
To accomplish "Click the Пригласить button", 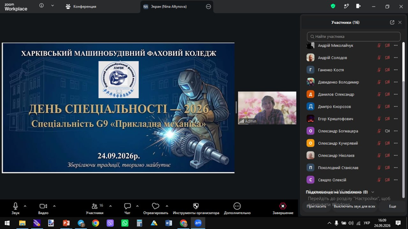I will (x=316, y=206).
